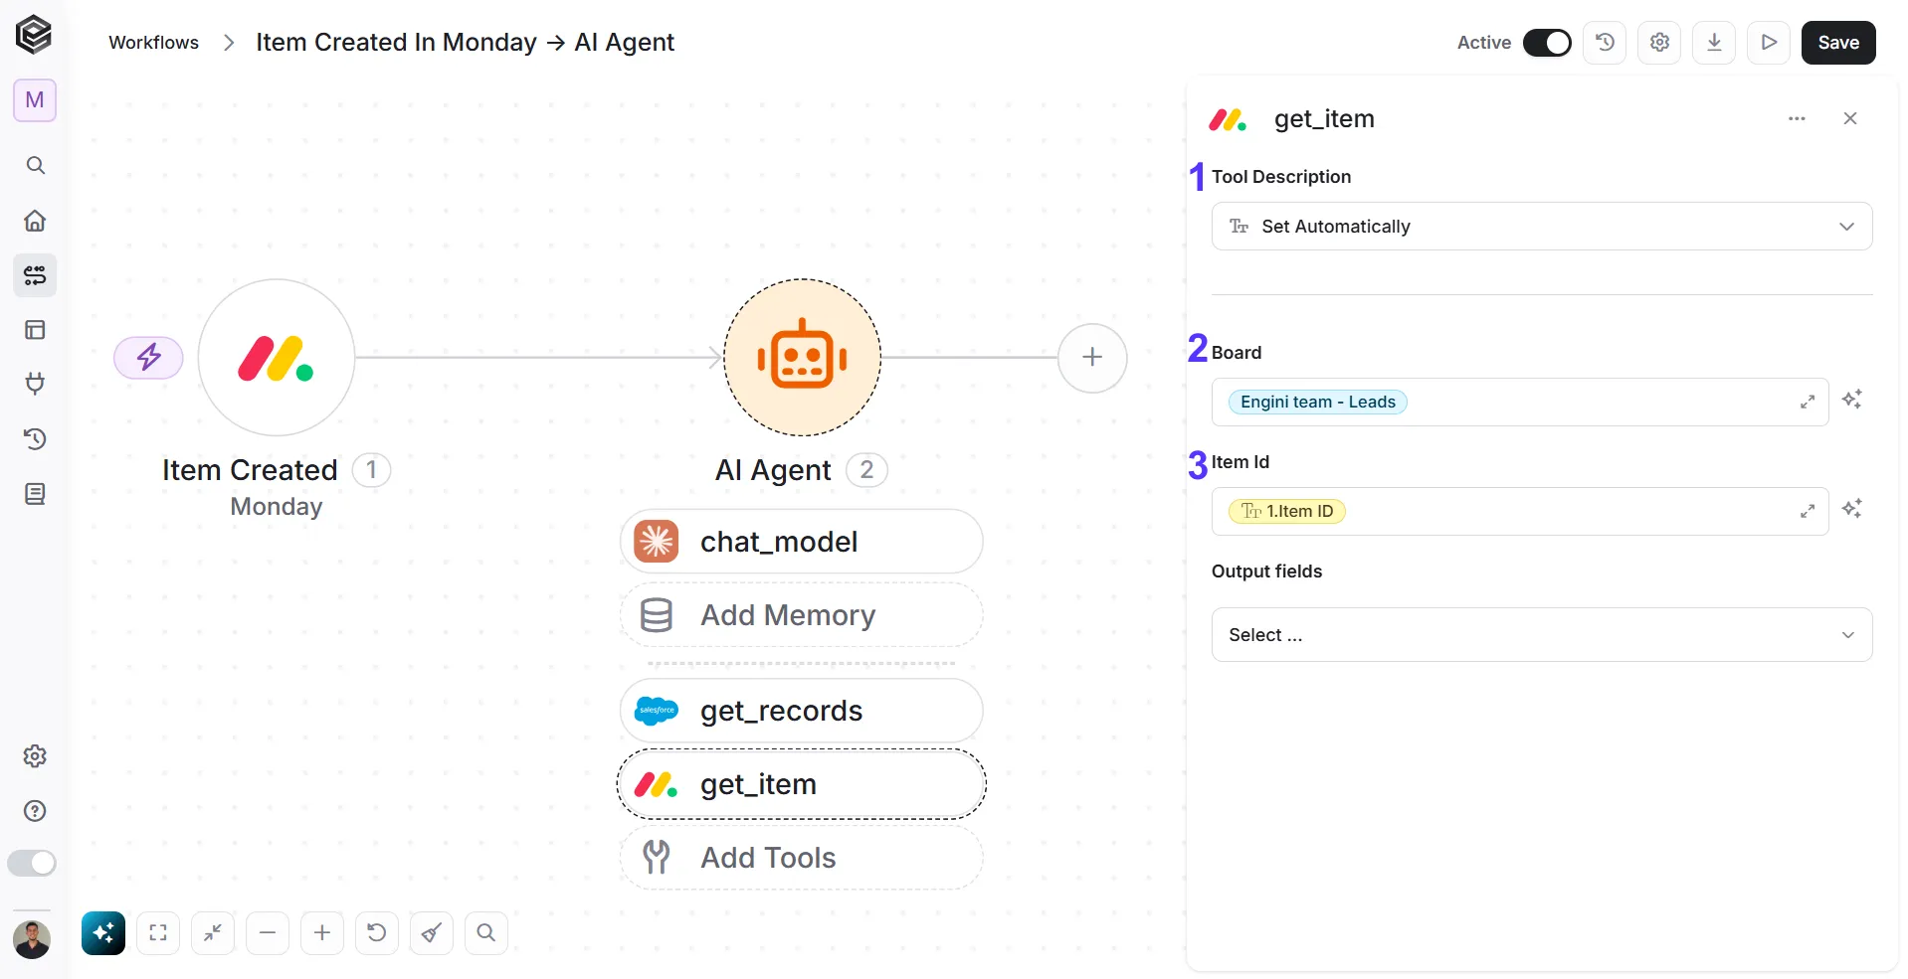
Task: Expand the Board field editor
Action: click(1807, 403)
